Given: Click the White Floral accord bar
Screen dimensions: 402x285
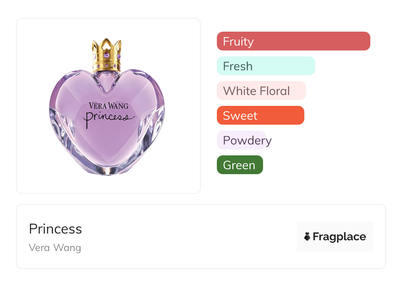Looking at the screenshot, I should tap(261, 91).
